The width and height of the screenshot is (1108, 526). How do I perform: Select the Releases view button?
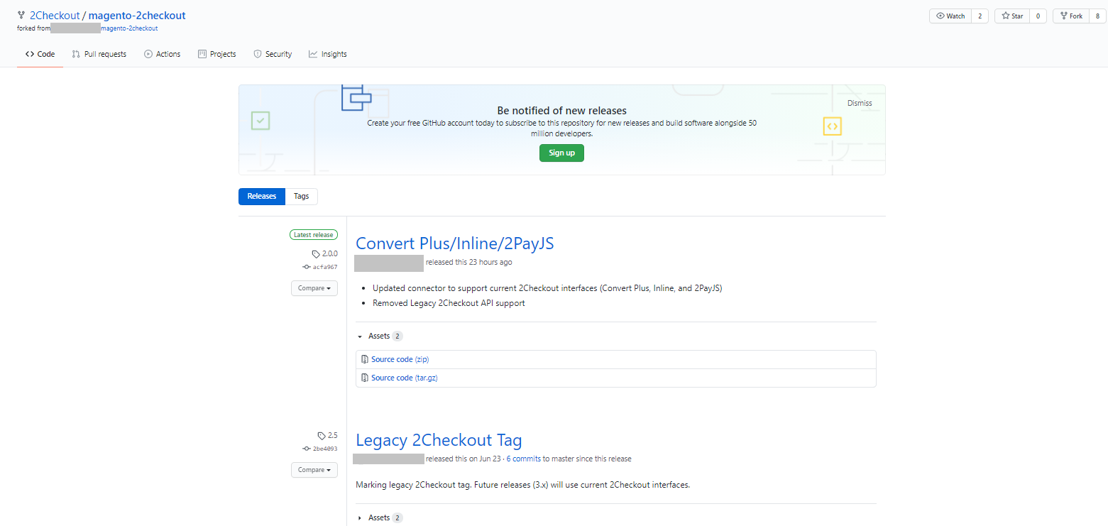pos(262,196)
